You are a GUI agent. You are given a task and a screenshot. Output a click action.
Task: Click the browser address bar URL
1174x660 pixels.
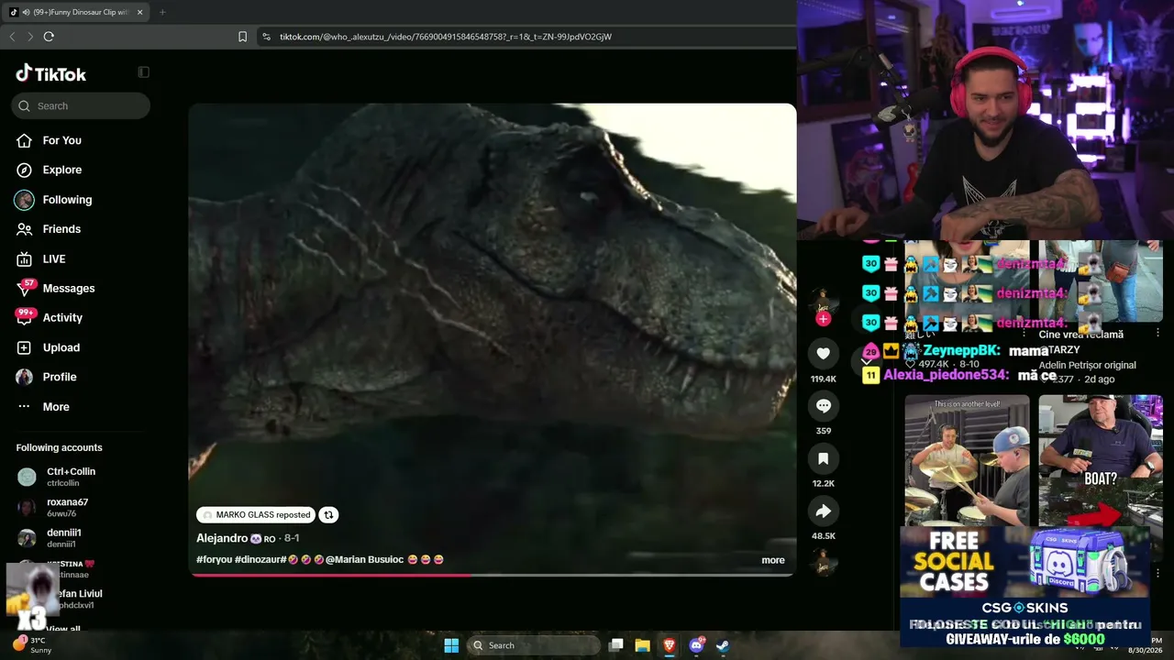(x=446, y=37)
